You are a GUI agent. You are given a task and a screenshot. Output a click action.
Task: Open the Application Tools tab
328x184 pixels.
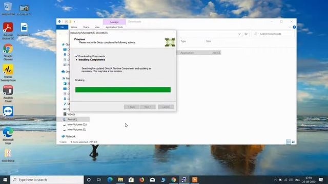click(x=114, y=27)
